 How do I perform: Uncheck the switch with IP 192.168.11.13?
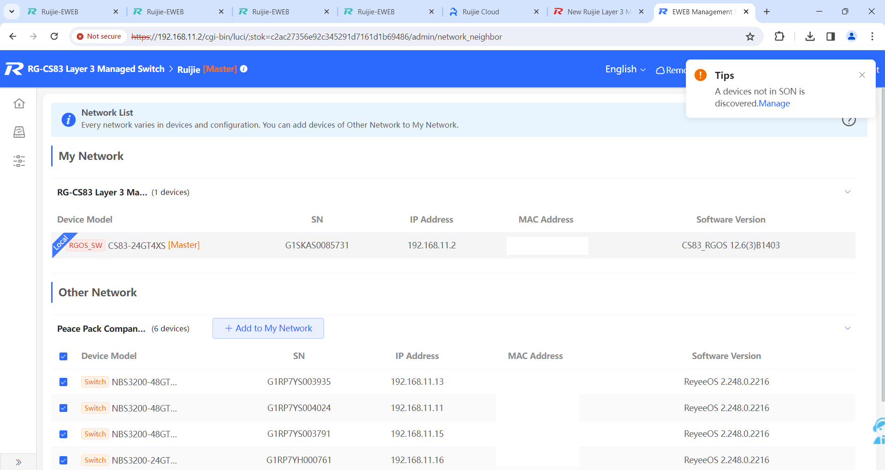coord(64,382)
